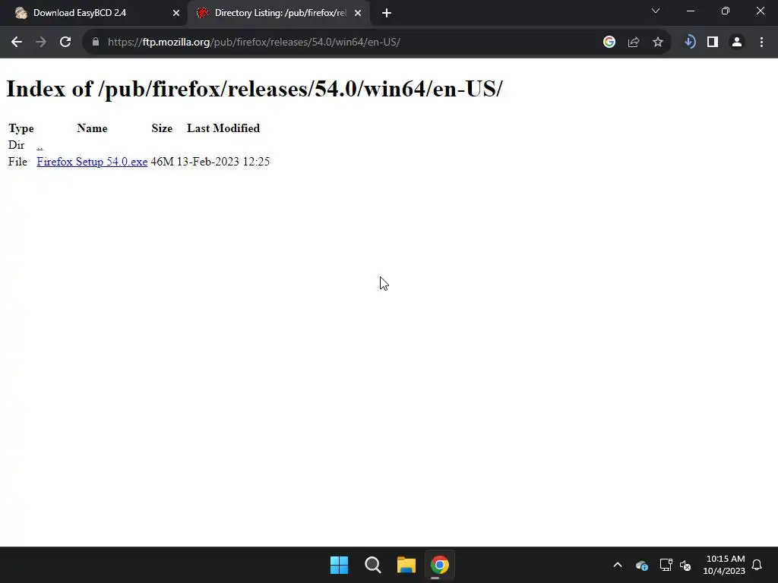
Task: Close the Directory Listing tab
Action: pos(358,13)
